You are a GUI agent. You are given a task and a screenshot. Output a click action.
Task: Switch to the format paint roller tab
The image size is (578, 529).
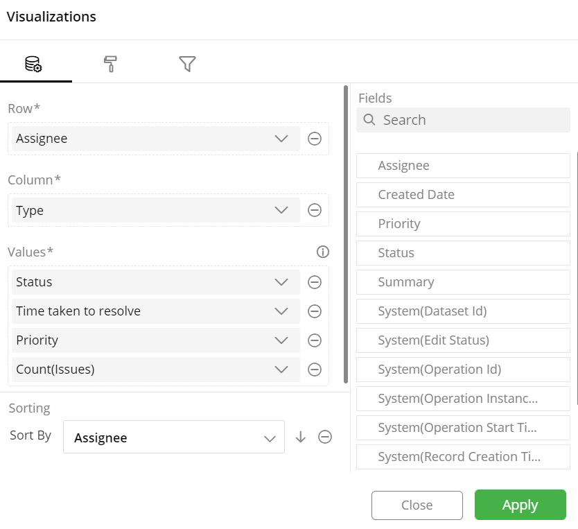[x=110, y=64]
